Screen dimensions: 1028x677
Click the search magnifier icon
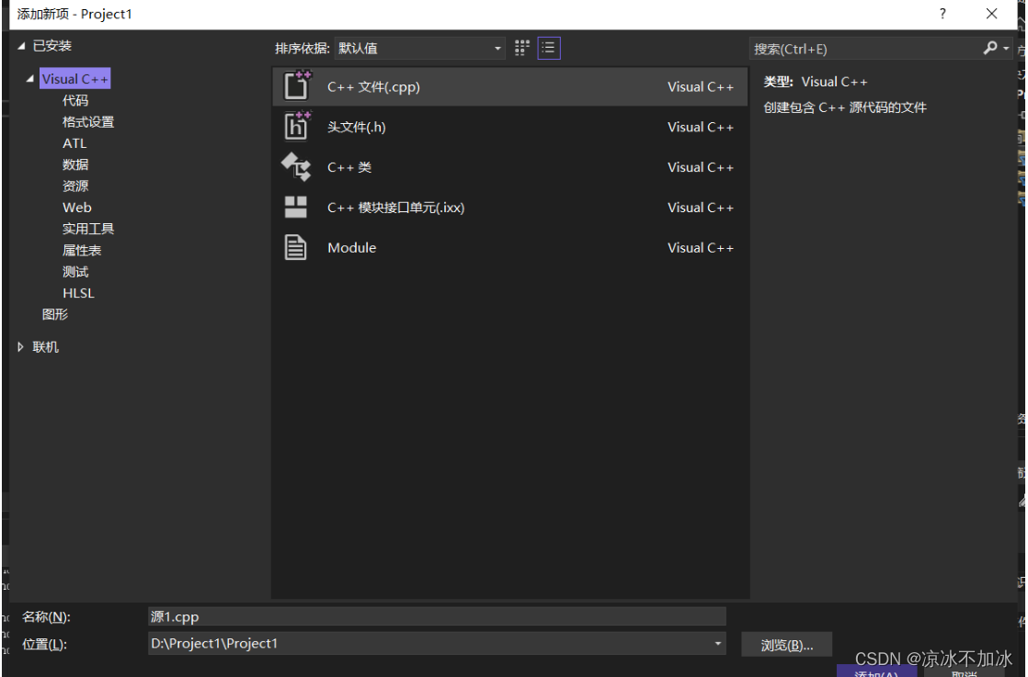click(x=990, y=48)
